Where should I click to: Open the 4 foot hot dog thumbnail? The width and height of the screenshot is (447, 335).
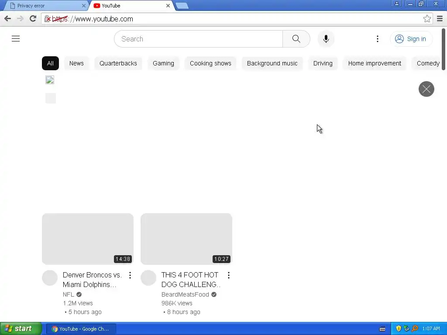pos(186,239)
